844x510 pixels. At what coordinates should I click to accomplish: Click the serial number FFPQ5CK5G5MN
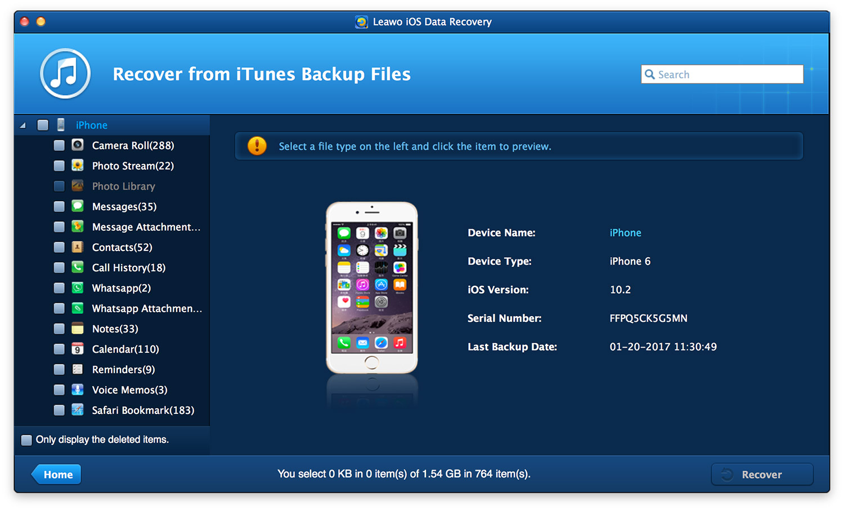click(x=648, y=318)
